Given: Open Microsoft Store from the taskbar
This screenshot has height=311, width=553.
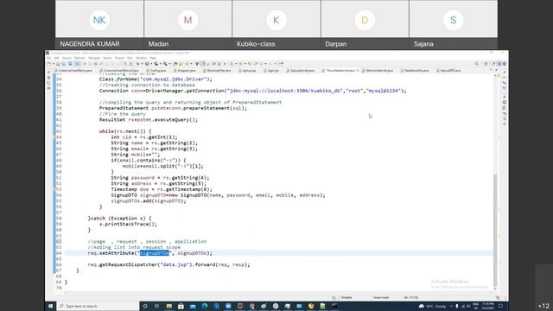Looking at the screenshot, I should pyautogui.click(x=181, y=306).
